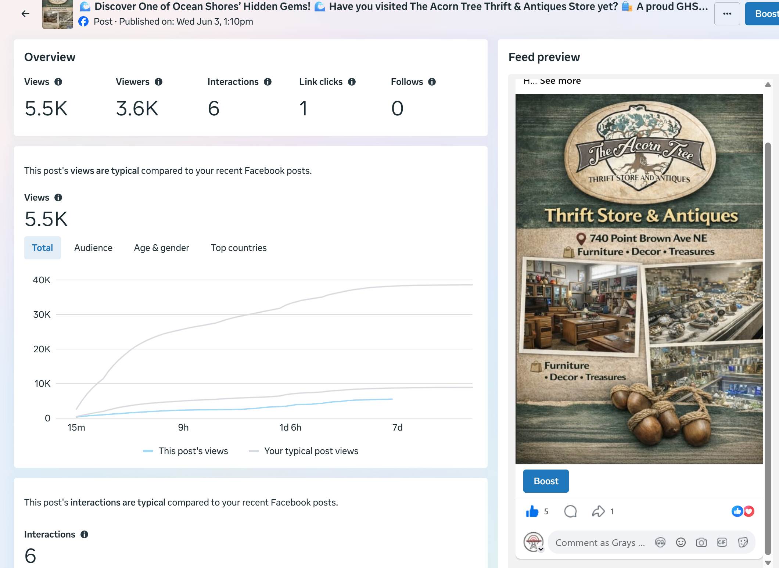Switch to the Audience tab

click(x=93, y=248)
